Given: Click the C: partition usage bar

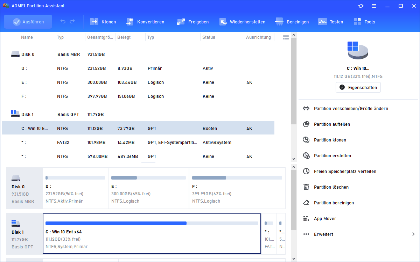Looking at the screenshot, I should 152,223.
